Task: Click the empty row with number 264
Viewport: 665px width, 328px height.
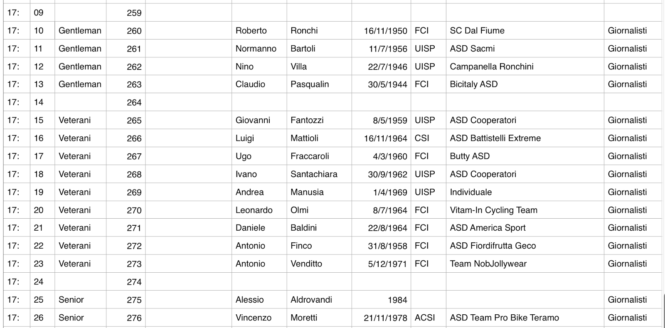Action: tap(332, 102)
